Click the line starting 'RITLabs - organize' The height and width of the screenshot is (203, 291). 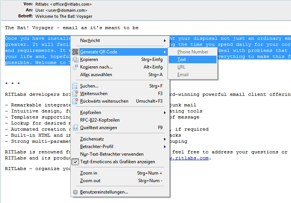tap(38, 169)
